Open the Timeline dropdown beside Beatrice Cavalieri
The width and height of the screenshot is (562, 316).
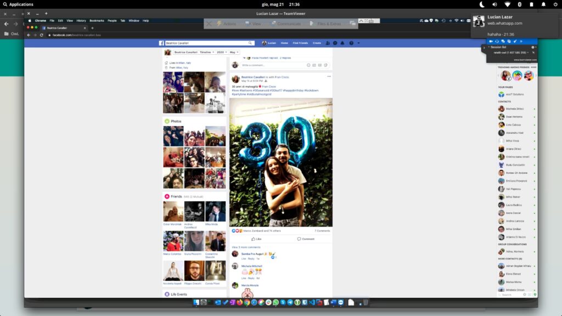(x=207, y=52)
